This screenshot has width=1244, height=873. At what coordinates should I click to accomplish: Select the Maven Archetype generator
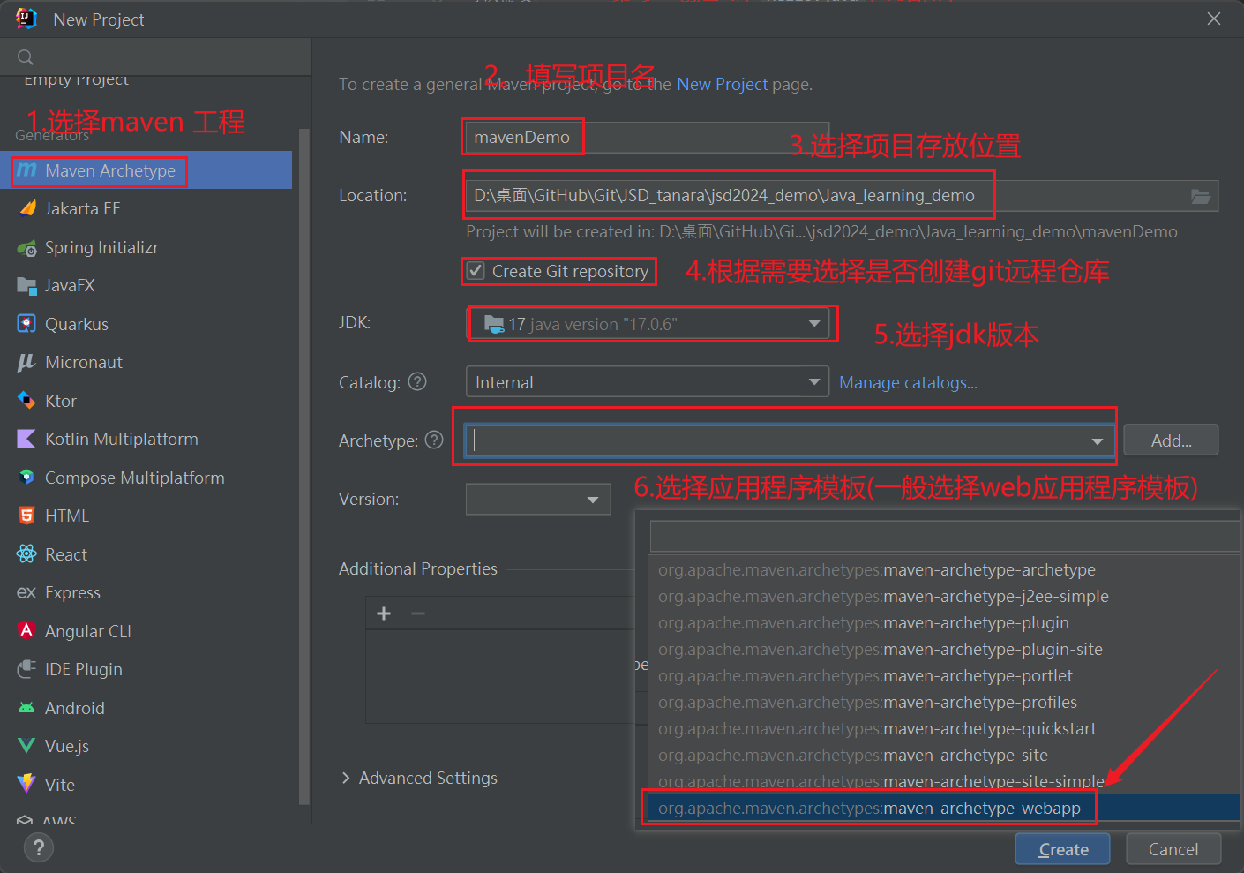coord(146,170)
